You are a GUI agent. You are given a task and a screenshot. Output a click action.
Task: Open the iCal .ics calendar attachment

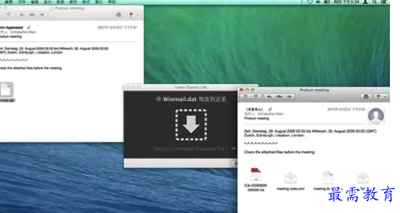[x=256, y=174]
